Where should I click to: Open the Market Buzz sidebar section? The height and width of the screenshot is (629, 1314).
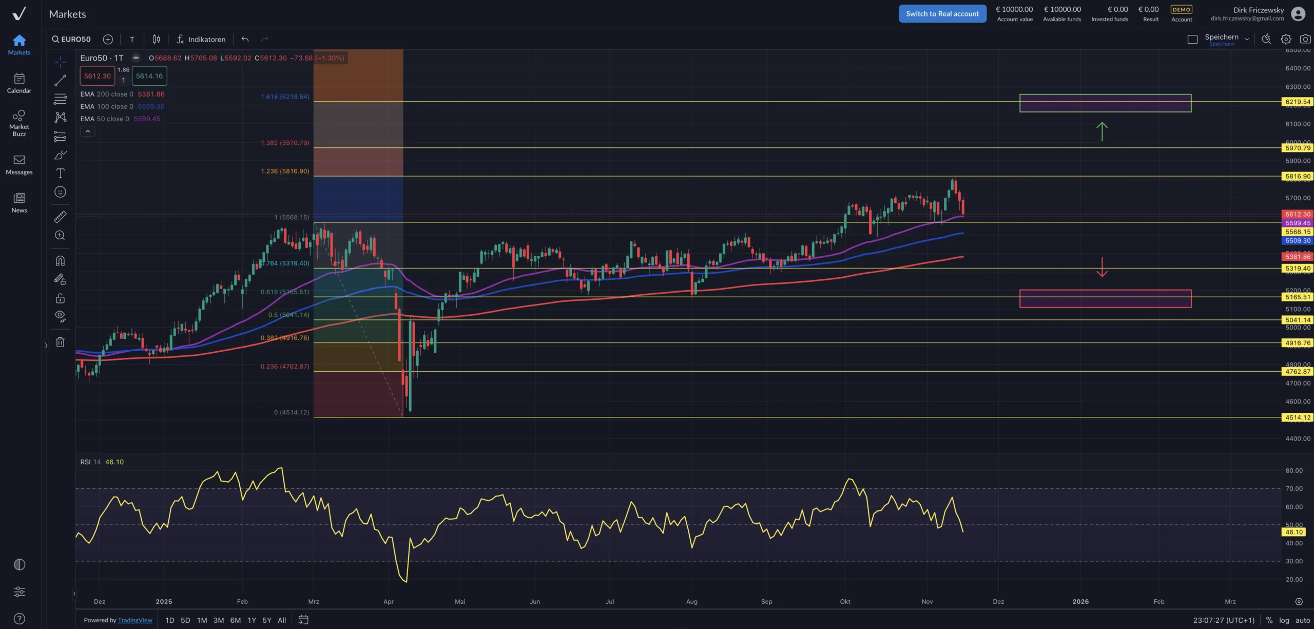19,123
